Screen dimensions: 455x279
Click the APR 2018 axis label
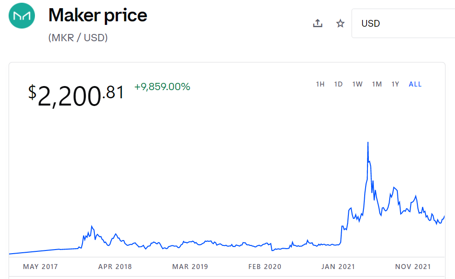tap(115, 267)
